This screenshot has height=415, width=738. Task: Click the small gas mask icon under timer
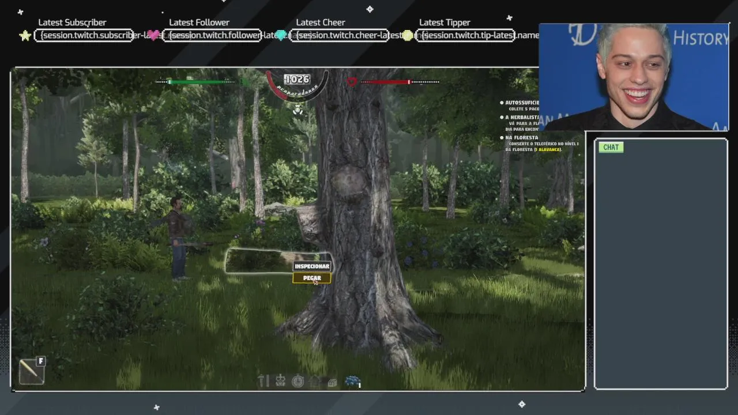[x=298, y=110]
